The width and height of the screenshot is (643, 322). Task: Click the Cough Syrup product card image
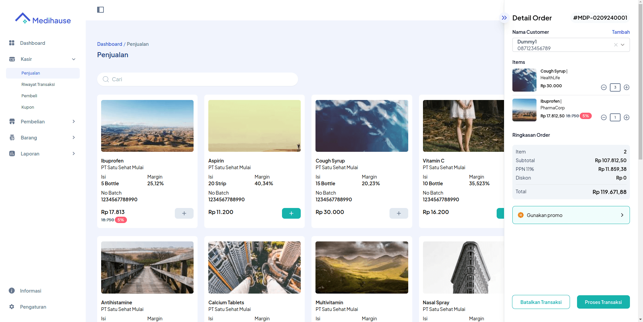(x=362, y=126)
